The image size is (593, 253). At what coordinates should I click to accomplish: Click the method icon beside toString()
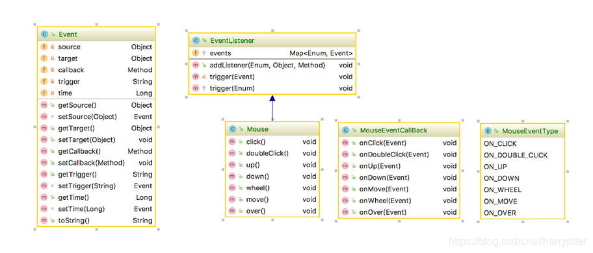[44, 220]
